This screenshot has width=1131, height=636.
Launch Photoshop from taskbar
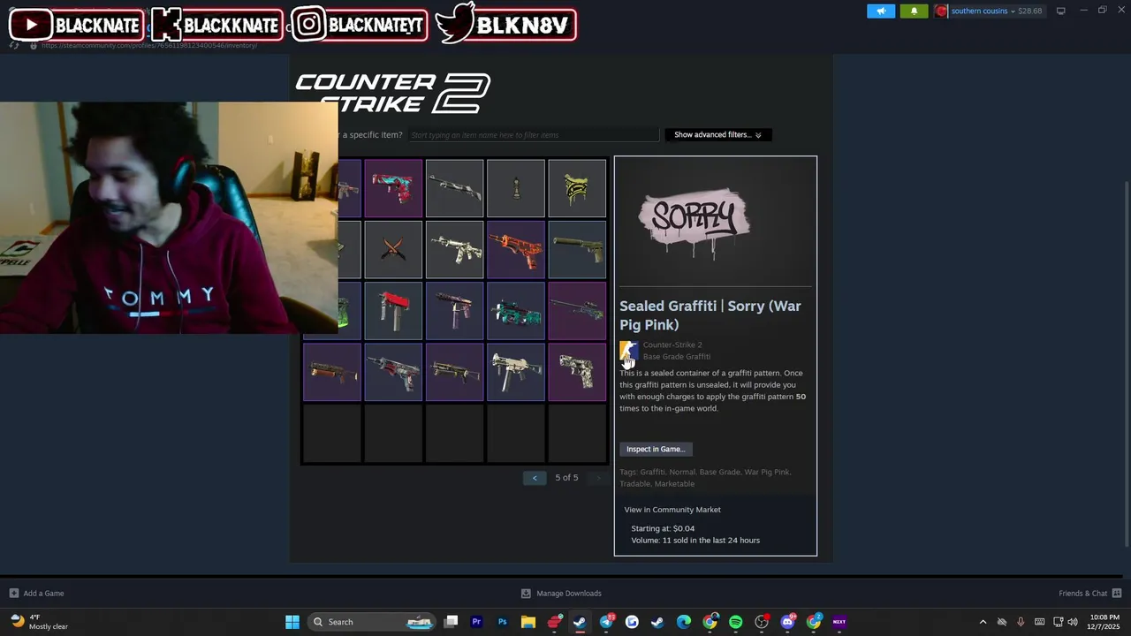(502, 622)
